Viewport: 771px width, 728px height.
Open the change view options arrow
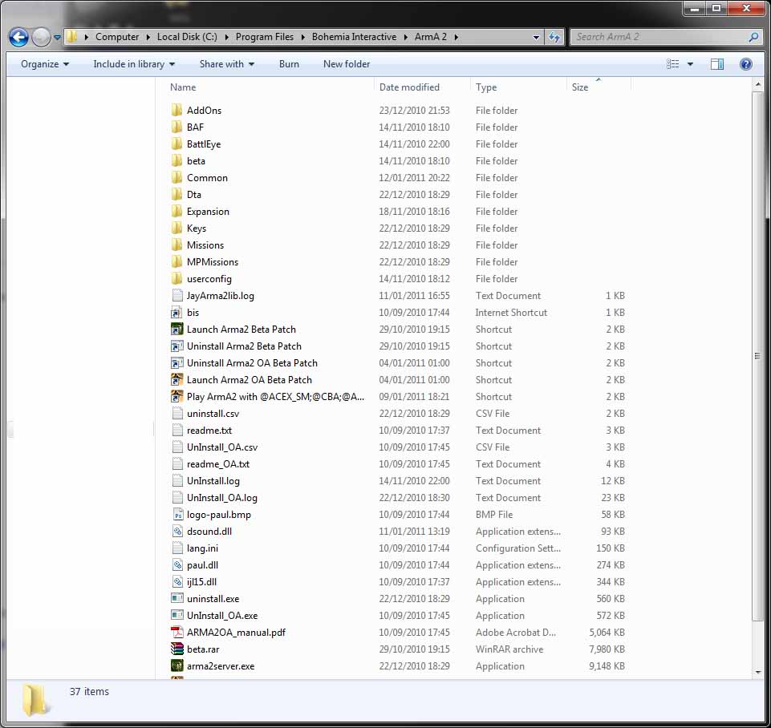pyautogui.click(x=690, y=64)
